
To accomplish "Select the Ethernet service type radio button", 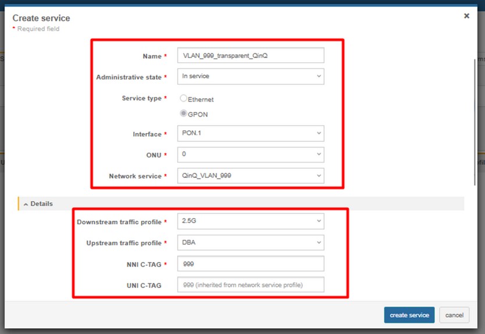I will point(184,99).
